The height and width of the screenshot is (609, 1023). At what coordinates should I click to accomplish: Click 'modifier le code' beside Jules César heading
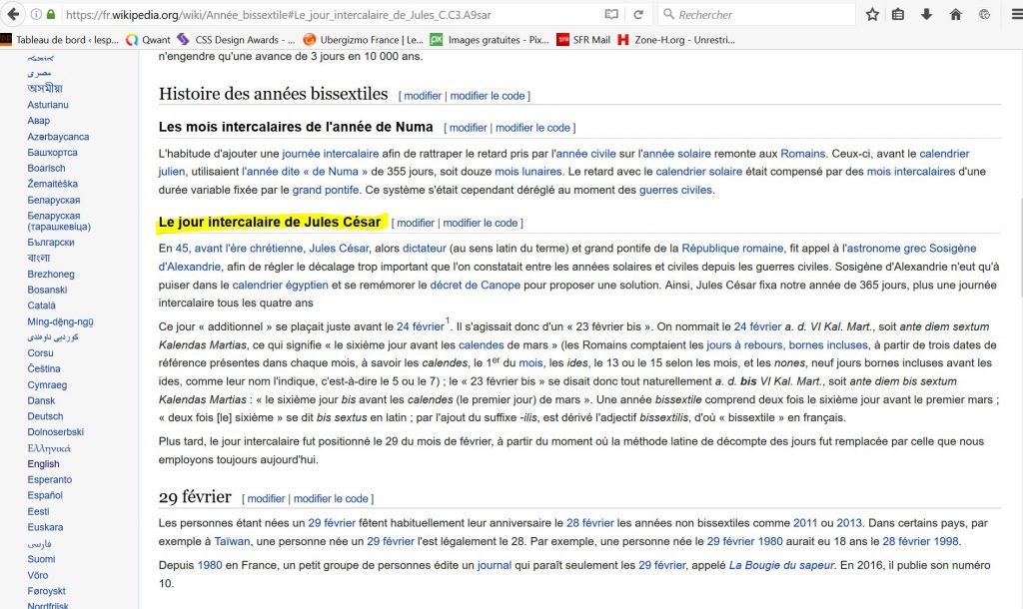click(x=480, y=223)
